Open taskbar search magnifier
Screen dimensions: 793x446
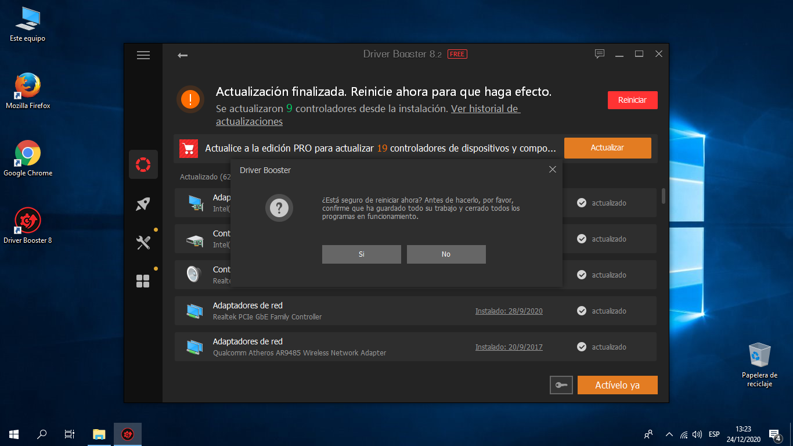[42, 434]
